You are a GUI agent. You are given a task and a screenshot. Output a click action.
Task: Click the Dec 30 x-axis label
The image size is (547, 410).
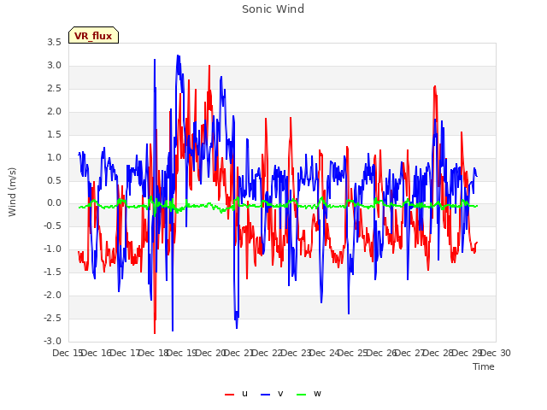(496, 353)
